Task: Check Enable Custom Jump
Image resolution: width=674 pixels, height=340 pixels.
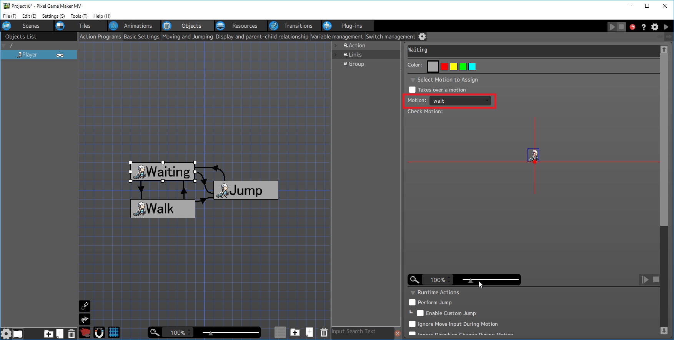Action: 420,313
